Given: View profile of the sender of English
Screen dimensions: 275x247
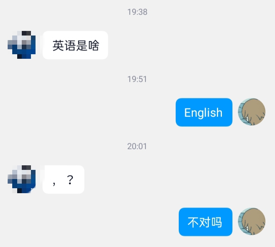Looking at the screenshot, I should click(252, 112).
